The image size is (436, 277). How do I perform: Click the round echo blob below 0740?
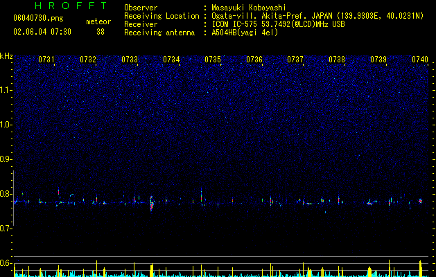(x=421, y=201)
